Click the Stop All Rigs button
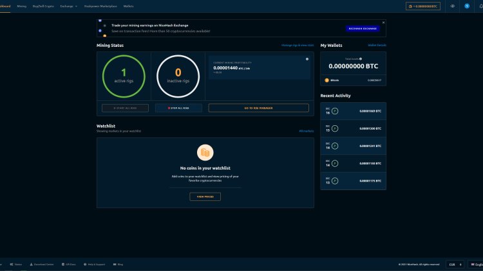The height and width of the screenshot is (271, 483). (x=180, y=108)
